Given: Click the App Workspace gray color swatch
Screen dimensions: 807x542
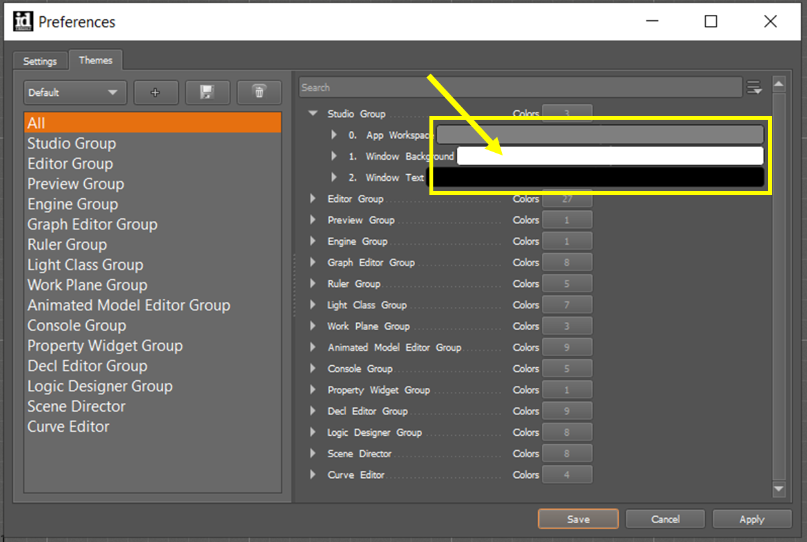Looking at the screenshot, I should coord(600,135).
